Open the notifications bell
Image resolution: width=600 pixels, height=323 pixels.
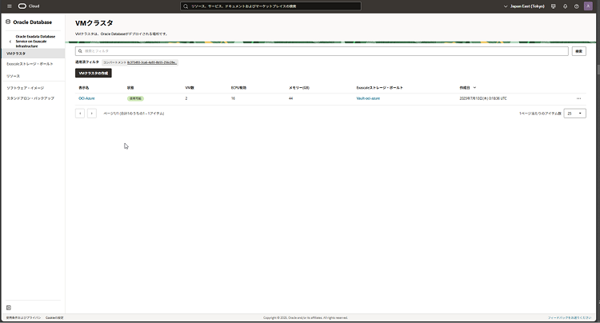565,6
